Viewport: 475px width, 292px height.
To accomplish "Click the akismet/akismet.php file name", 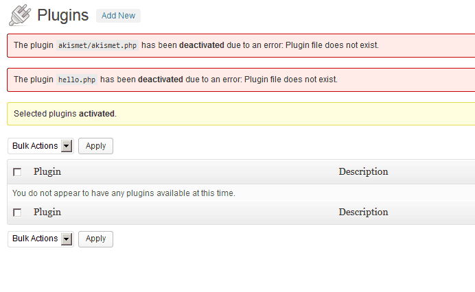I will pos(97,45).
